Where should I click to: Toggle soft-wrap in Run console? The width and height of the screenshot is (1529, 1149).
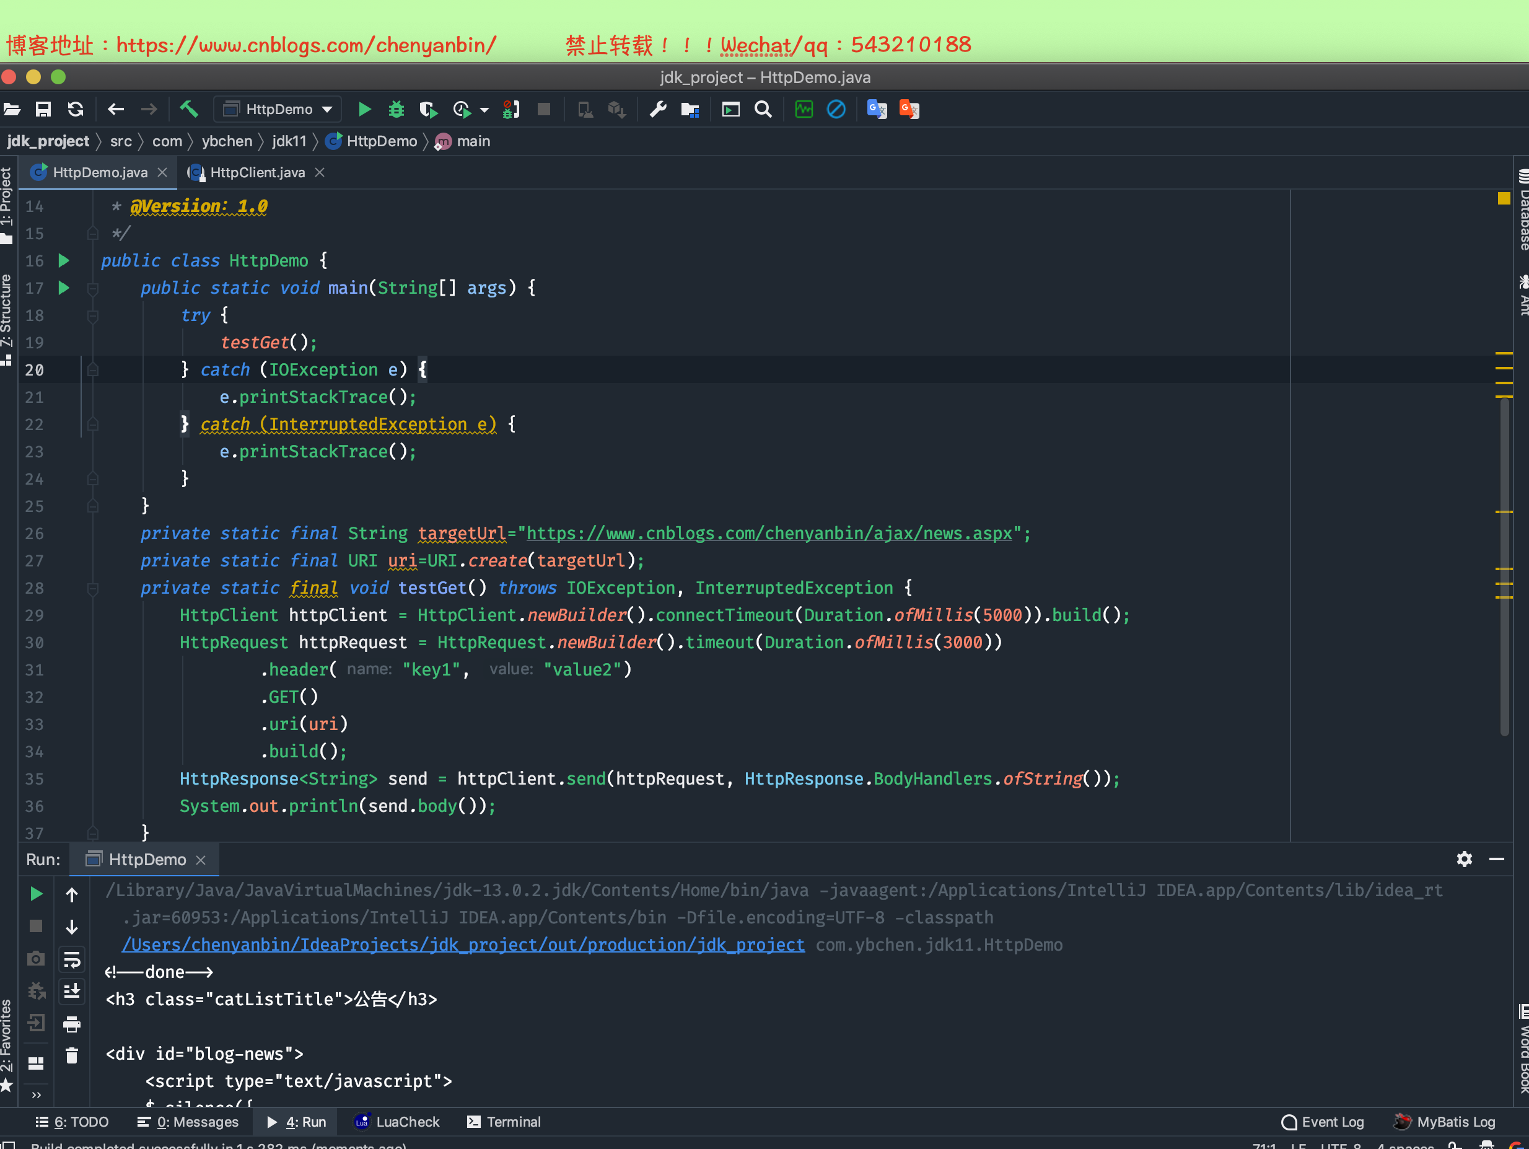72,959
